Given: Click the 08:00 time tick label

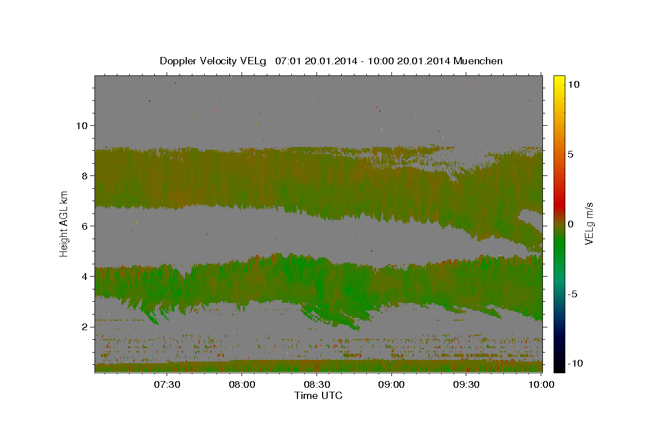Looking at the screenshot, I should pos(242,384).
